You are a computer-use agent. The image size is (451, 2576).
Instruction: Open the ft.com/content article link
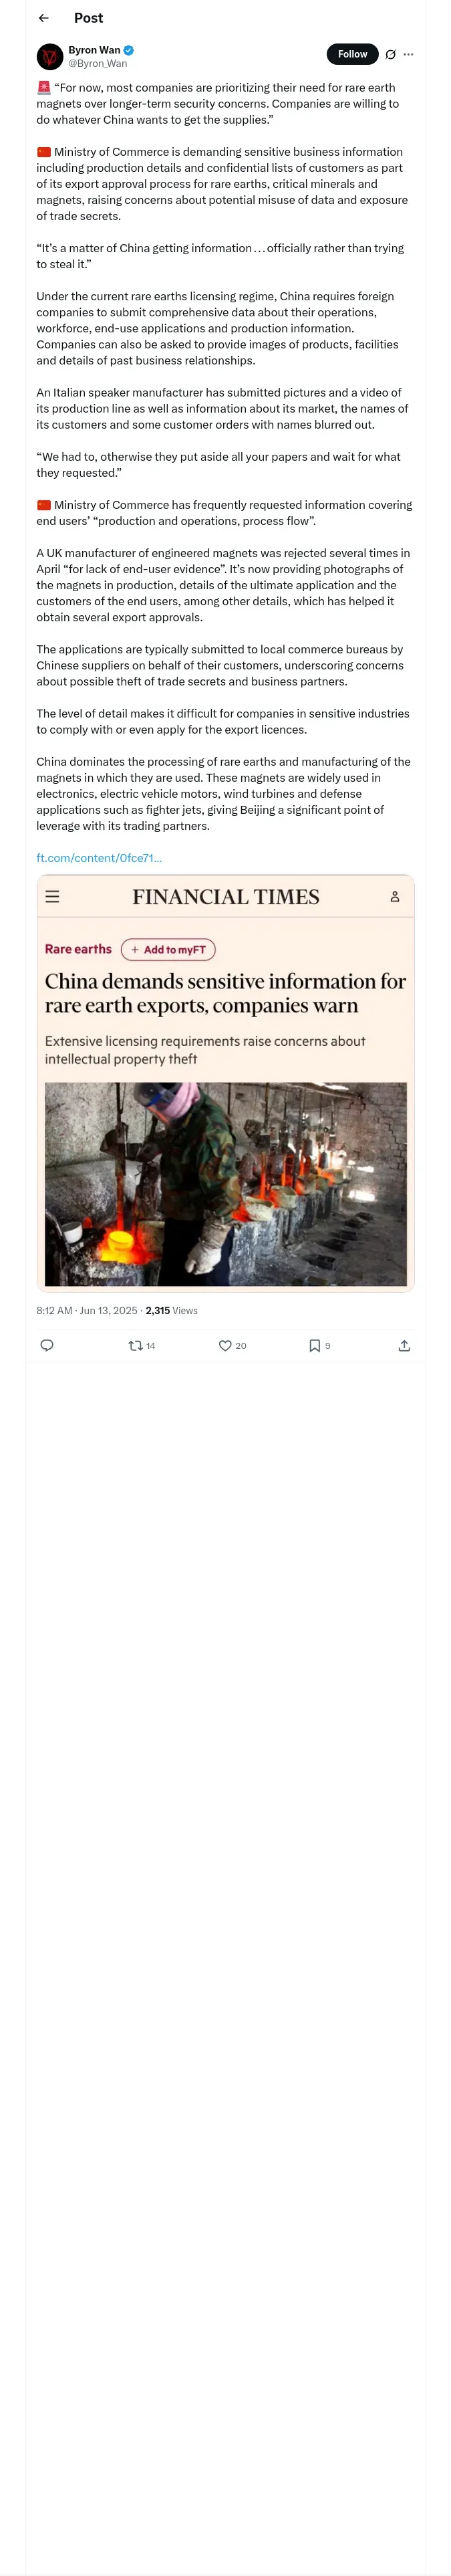99,858
